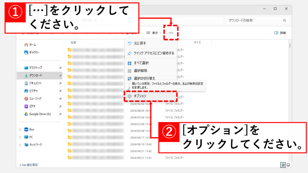Toggle the 詳細 details pane
This screenshot has width=308, height=173.
tap(280, 33)
